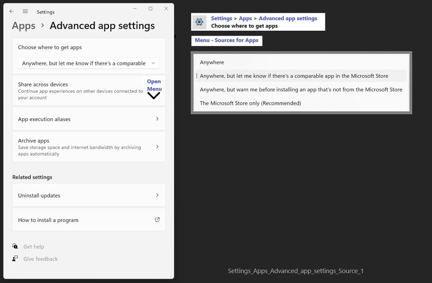Open Archive apps settings
This screenshot has height=283, width=432.
(x=89, y=147)
